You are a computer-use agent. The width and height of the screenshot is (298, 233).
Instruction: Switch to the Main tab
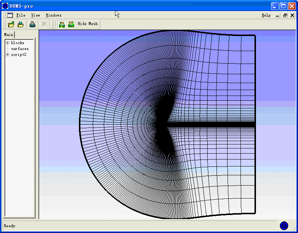coord(8,35)
